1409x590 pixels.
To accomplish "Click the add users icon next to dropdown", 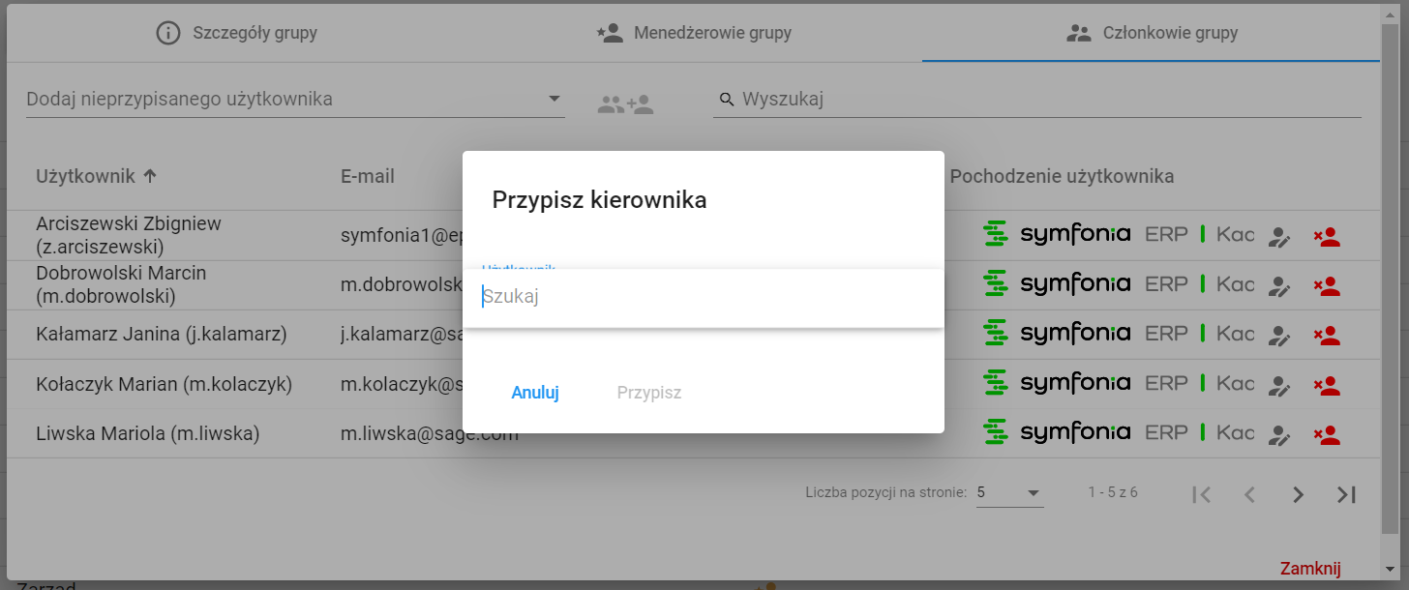I will pos(625,104).
